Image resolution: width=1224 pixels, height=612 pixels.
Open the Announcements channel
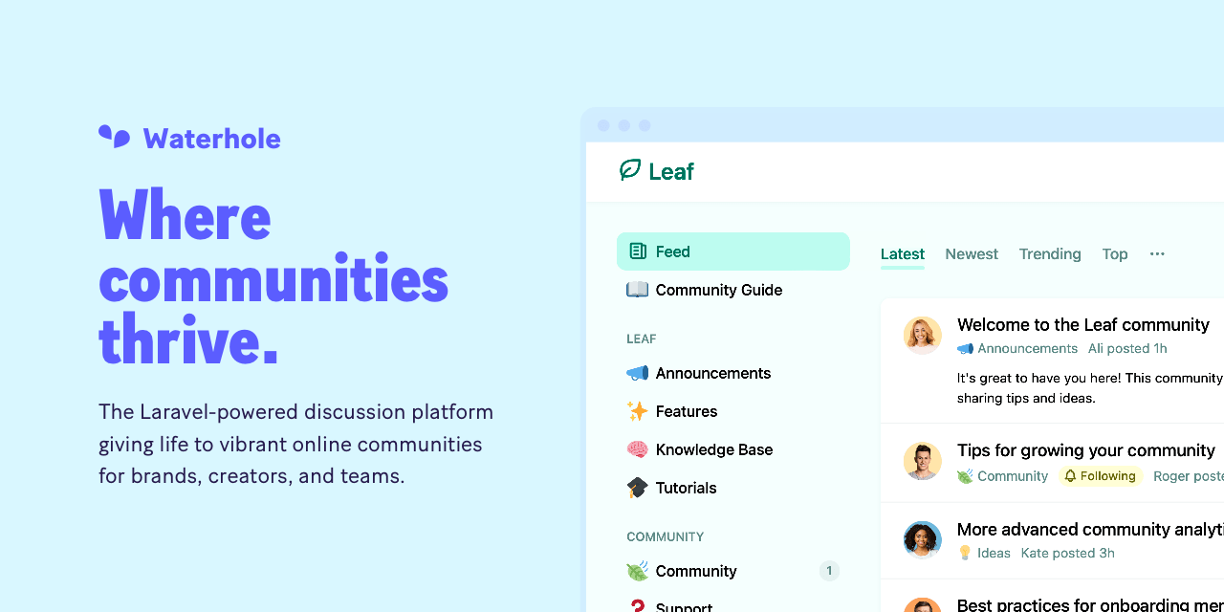pos(733,373)
